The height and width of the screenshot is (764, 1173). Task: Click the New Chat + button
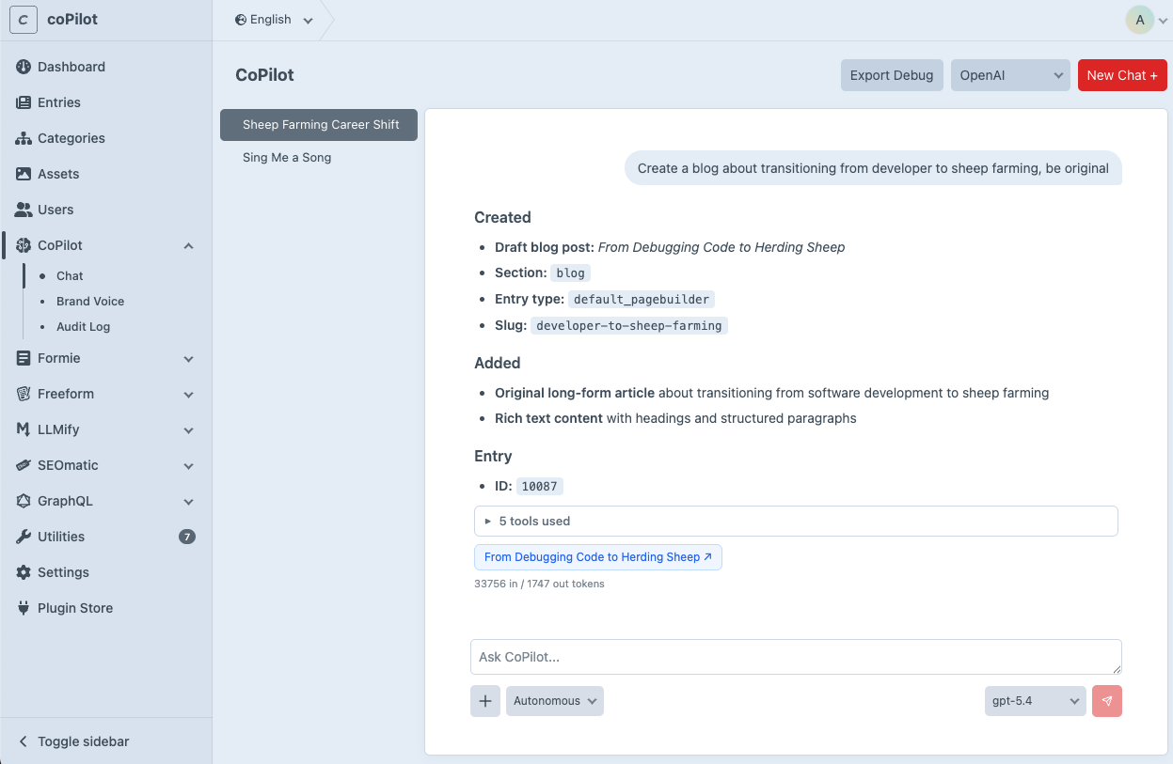coord(1122,75)
